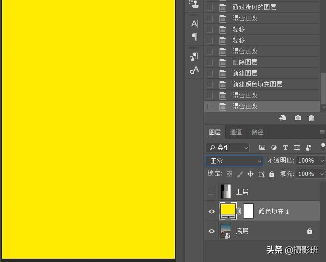Open the Paragraph panel icon
This screenshot has width=326, height=262.
(x=195, y=37)
